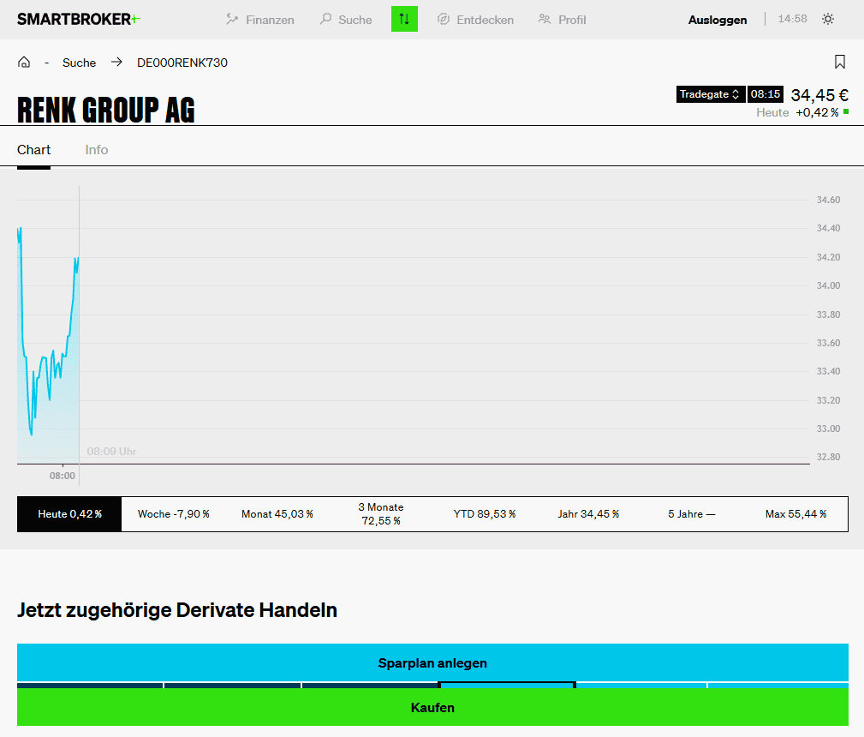Click the RENK GROUP AG heading
Viewport: 864px width, 737px height.
point(106,109)
